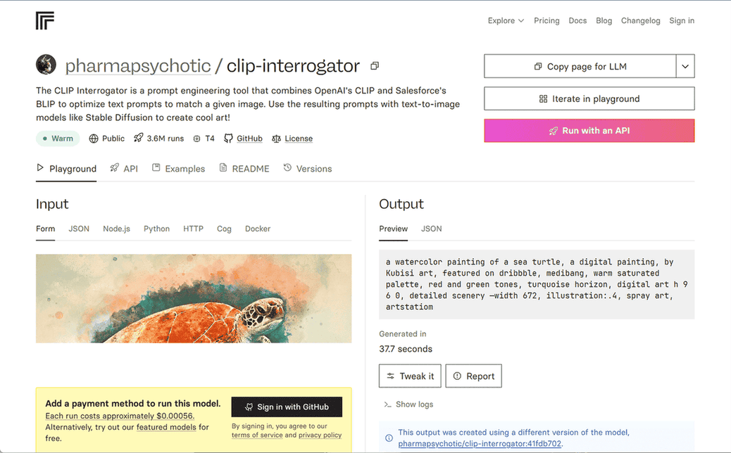731x453 pixels.
Task: Expand the Copy page for LLM options chevron
Action: [x=685, y=65]
